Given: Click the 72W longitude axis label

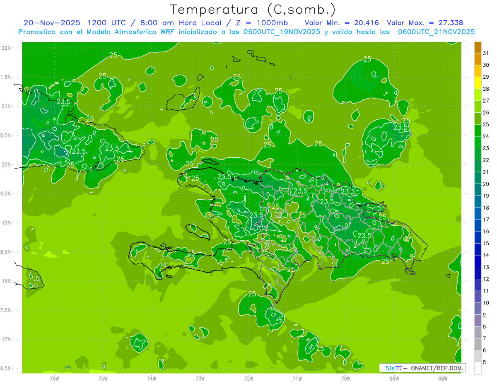Looking at the screenshot, I should click(x=248, y=378).
